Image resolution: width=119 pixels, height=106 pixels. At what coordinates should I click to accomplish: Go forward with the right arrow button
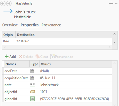point(9,4)
